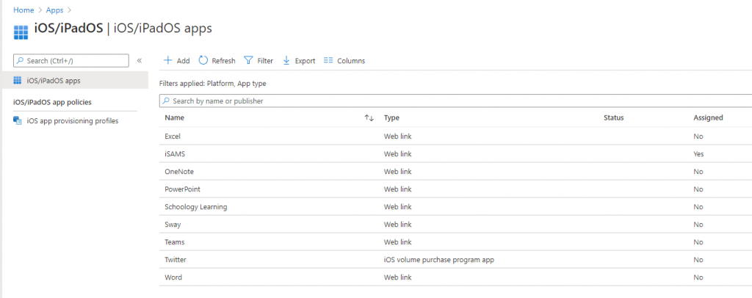Click the Export download arrow icon
Screen dimensions: 752x298
point(286,60)
